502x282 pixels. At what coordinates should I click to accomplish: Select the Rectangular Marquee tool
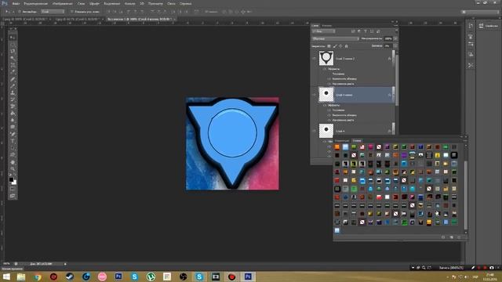click(x=13, y=45)
